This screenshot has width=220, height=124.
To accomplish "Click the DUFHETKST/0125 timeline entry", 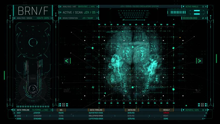I will pos(96,113).
